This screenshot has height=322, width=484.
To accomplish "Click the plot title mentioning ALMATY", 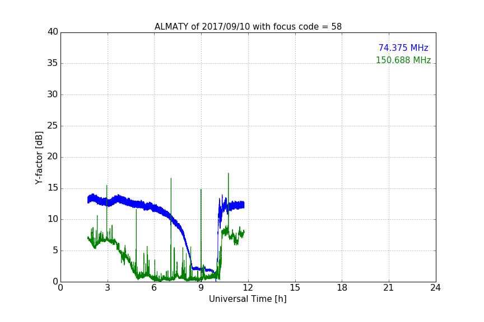I will pos(248,27).
